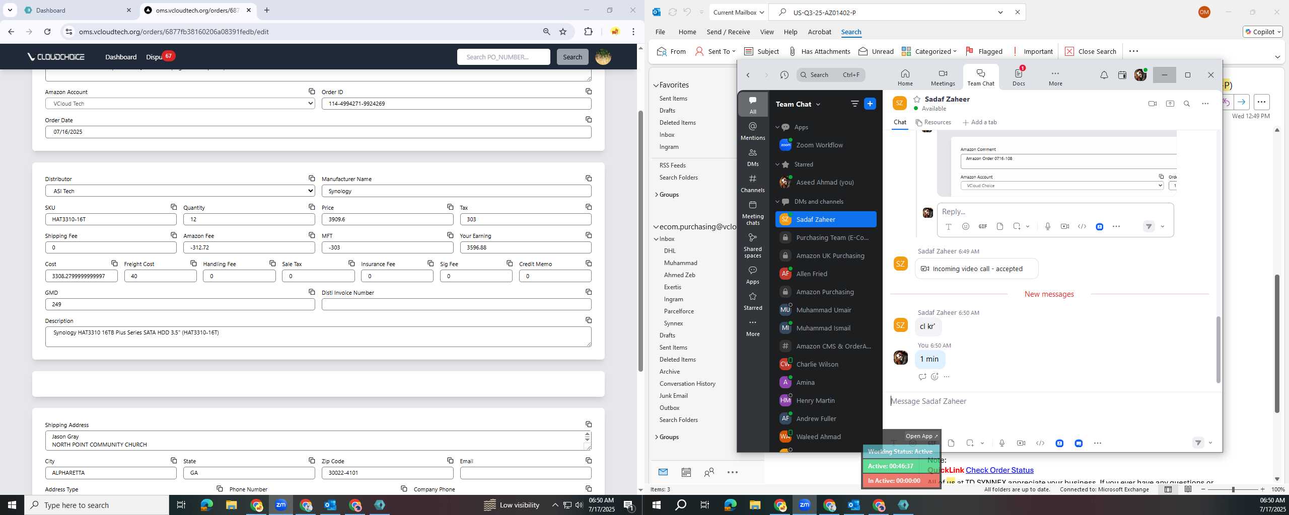Click the Message Sadaf Zaheer box
Image resolution: width=1289 pixels, height=515 pixels.
tap(1052, 401)
